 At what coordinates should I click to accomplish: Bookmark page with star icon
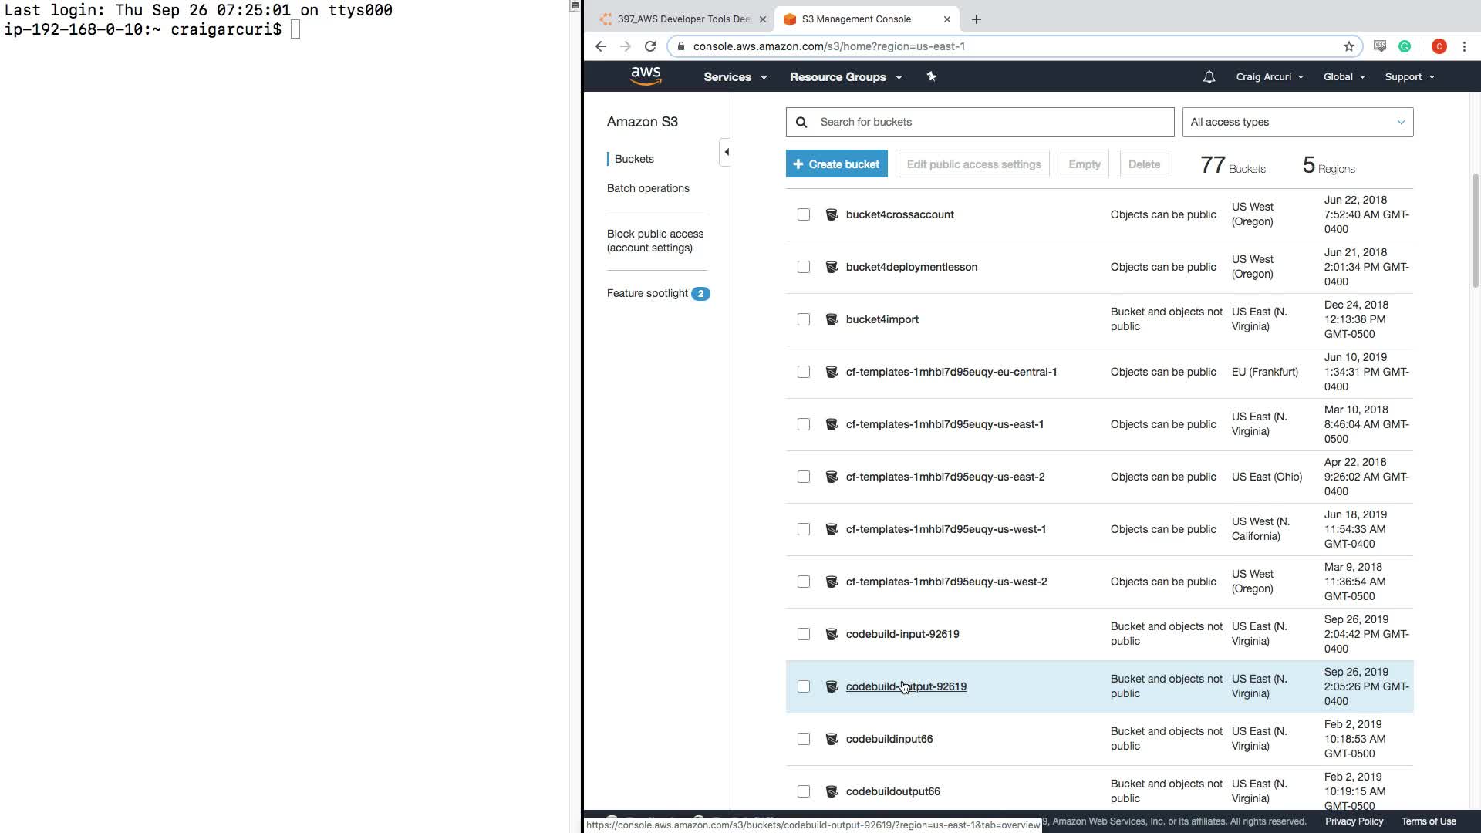pyautogui.click(x=1348, y=46)
